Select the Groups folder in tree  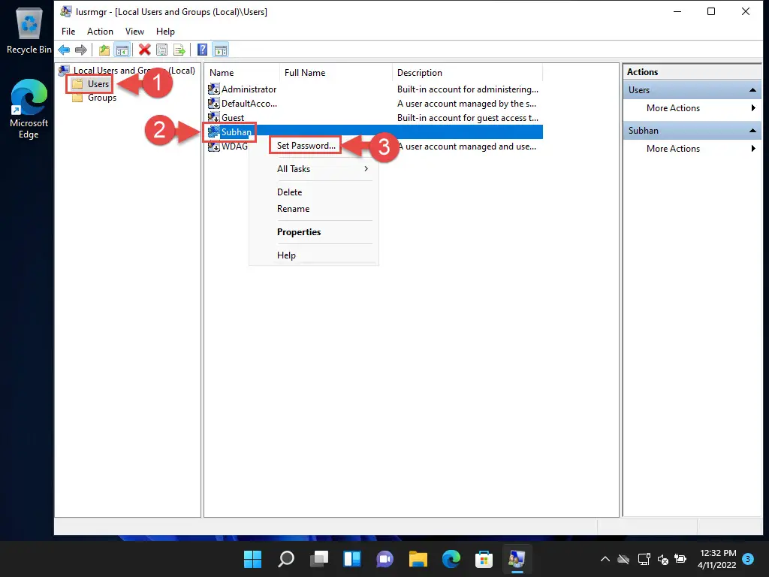click(101, 98)
